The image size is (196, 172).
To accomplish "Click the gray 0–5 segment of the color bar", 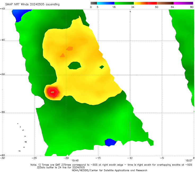I will click(x=93, y=3).
